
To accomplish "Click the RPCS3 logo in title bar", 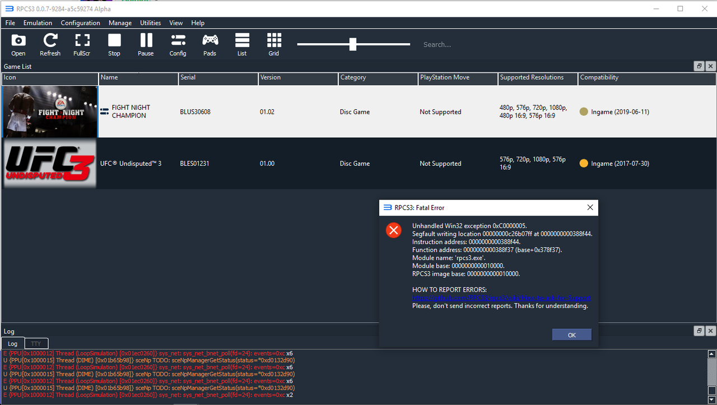I will point(9,8).
